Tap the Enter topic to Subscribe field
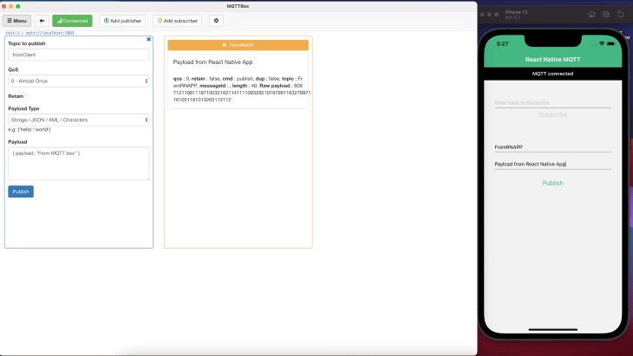This screenshot has width=633, height=356. click(x=552, y=102)
